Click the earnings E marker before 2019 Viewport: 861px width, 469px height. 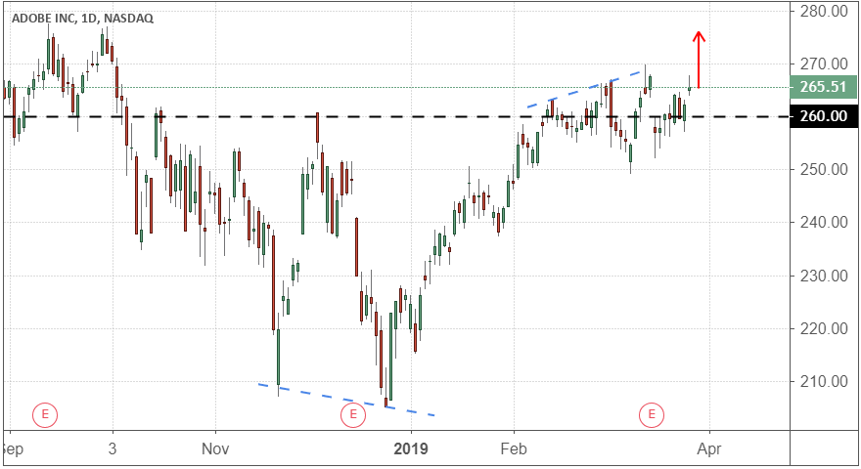point(352,415)
